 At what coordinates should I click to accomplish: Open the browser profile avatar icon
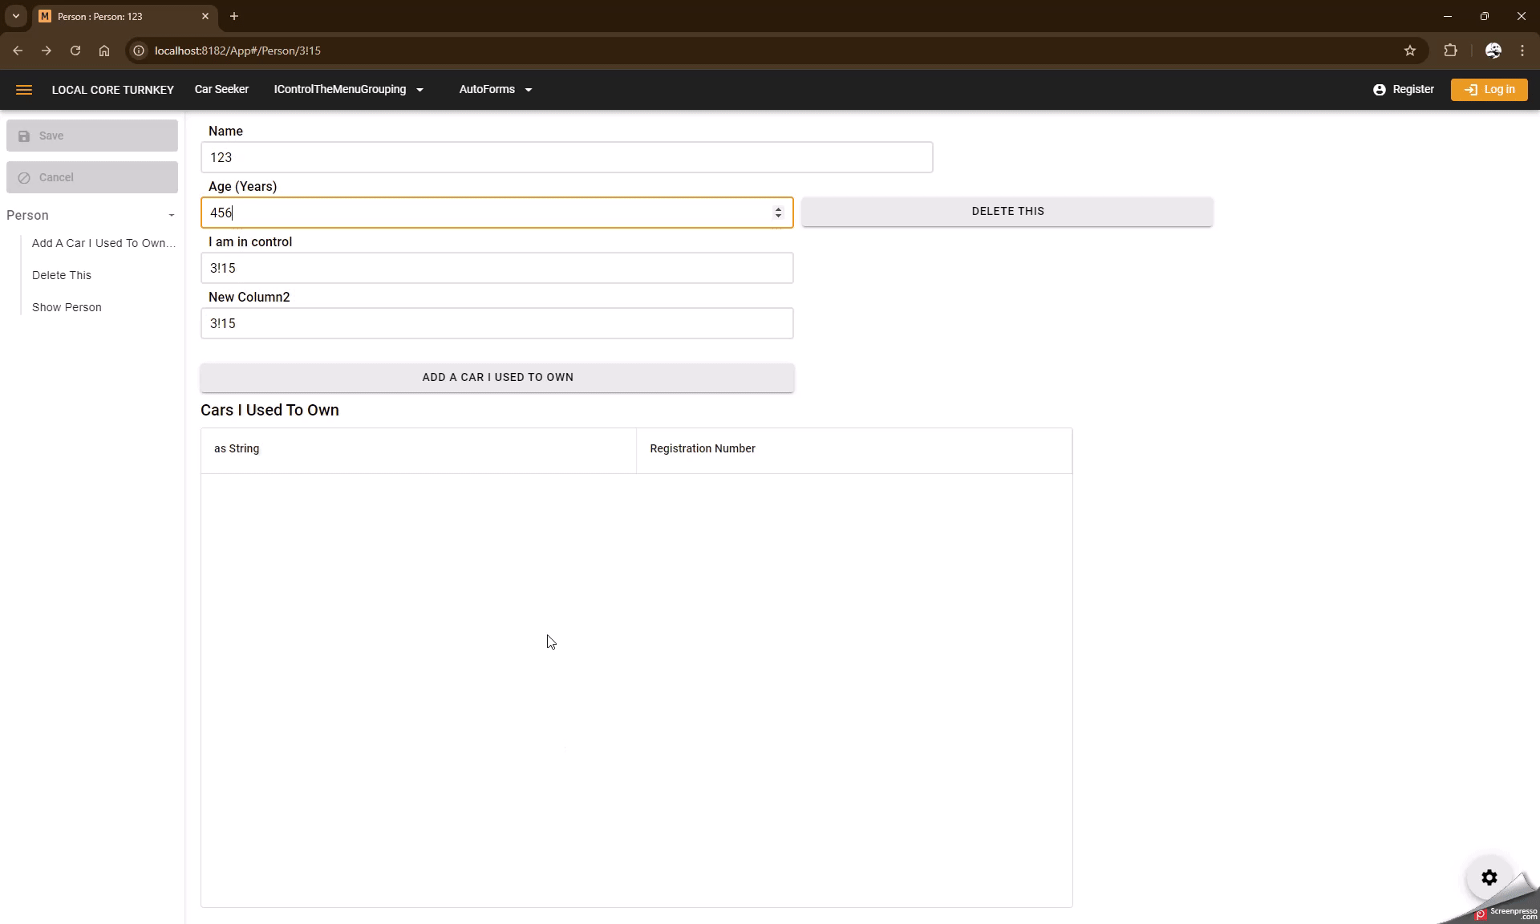1493,51
